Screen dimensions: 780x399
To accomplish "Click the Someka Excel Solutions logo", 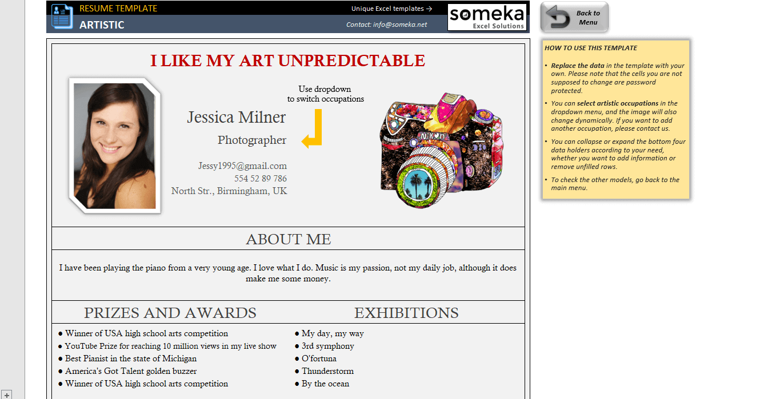I will point(486,17).
